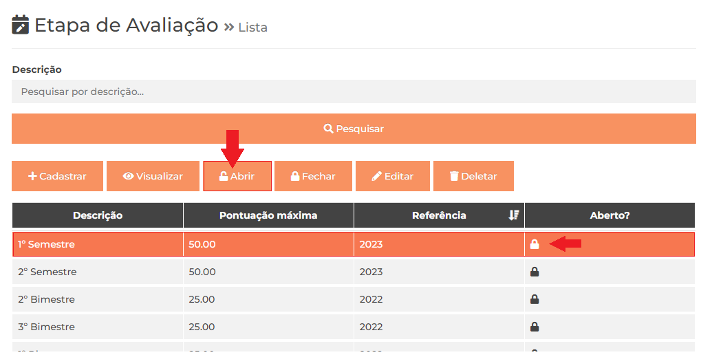701x357 pixels.
Task: Click the Cadastrar button
Action: (x=57, y=176)
